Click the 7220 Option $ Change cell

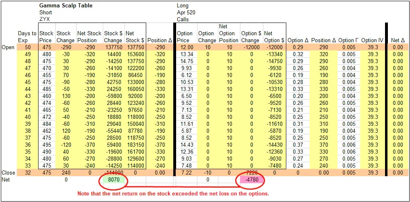point(250,173)
